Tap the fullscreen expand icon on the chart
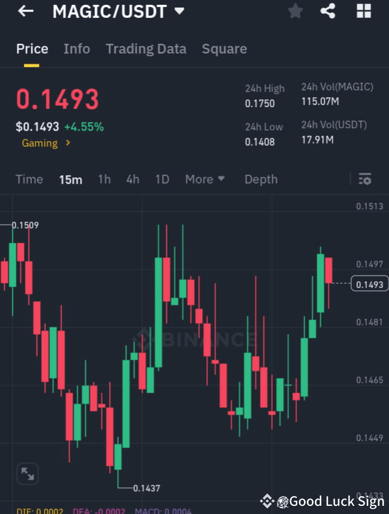Screen dimensions: 389x514 27,473
